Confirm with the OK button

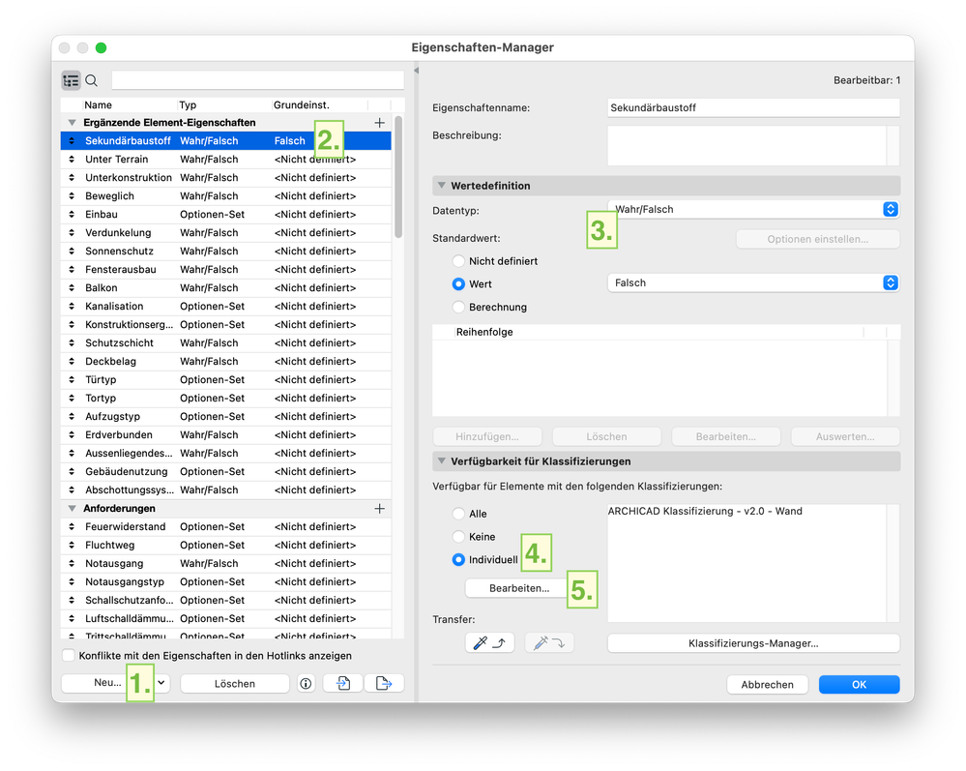coord(859,684)
